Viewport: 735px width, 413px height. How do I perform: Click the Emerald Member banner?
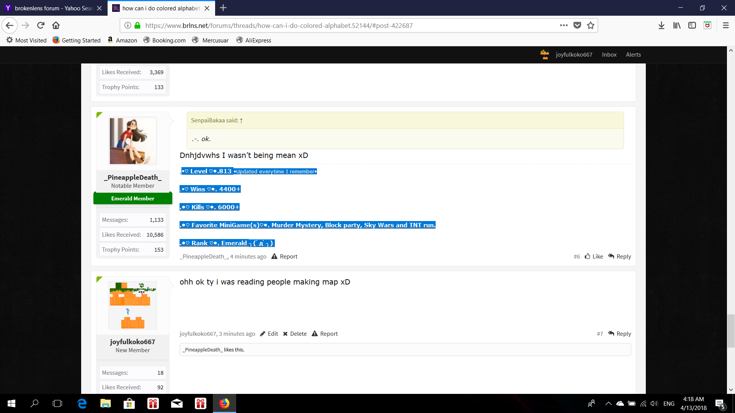(133, 198)
